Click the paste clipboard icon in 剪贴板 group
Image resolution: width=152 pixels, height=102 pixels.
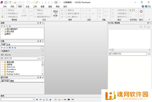pyautogui.click(x=2, y=17)
